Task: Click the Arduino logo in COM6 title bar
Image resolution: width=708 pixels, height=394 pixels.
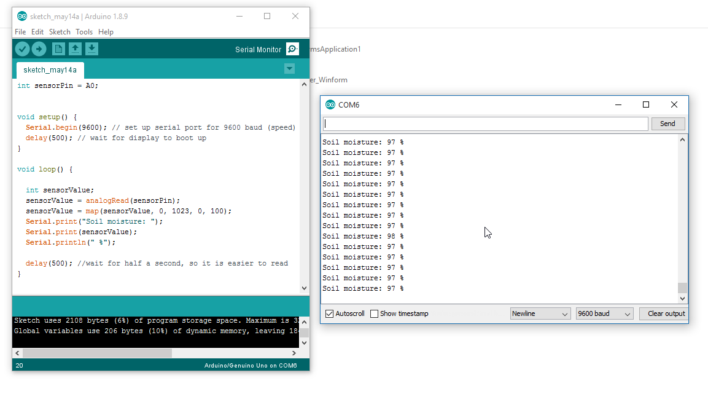Action: pyautogui.click(x=330, y=105)
